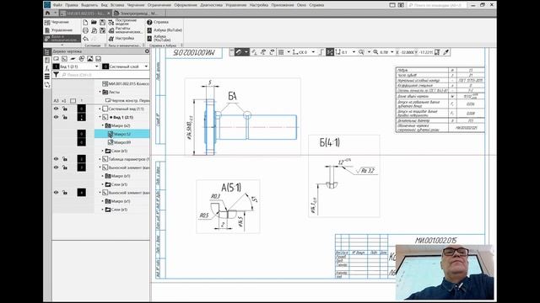
Task: Open the Диагностика menu
Action: pyautogui.click(x=211, y=5)
